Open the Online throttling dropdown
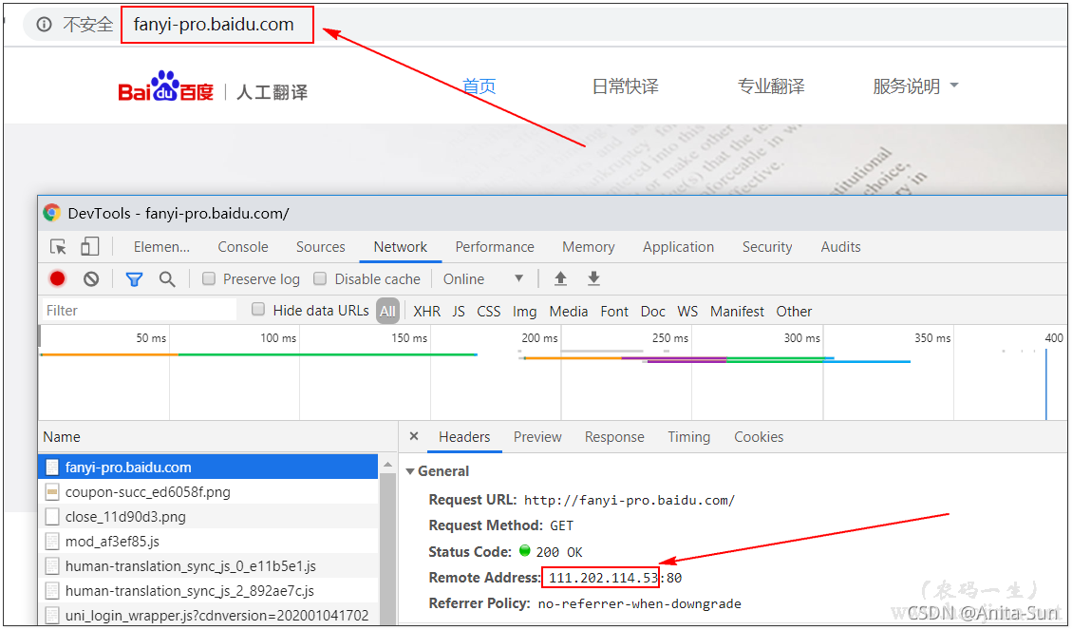Image resolution: width=1072 pixels, height=630 pixels. (482, 279)
